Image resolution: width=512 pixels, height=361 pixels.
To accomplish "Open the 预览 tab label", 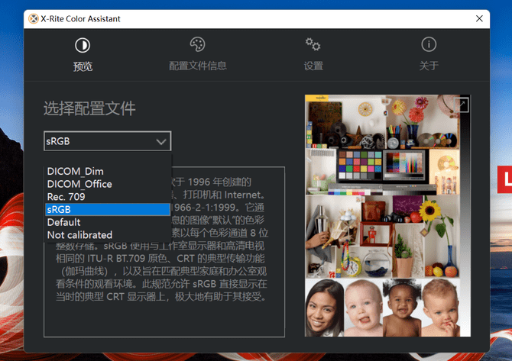I will (83, 66).
